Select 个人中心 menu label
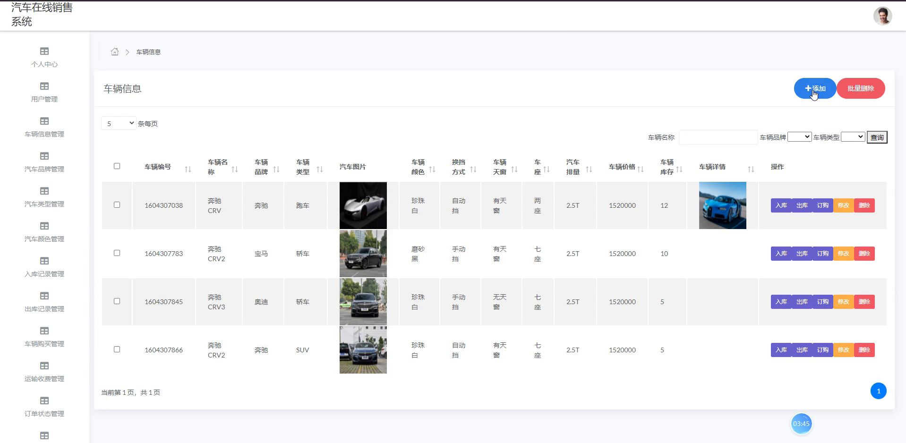The image size is (906, 443). (x=44, y=64)
